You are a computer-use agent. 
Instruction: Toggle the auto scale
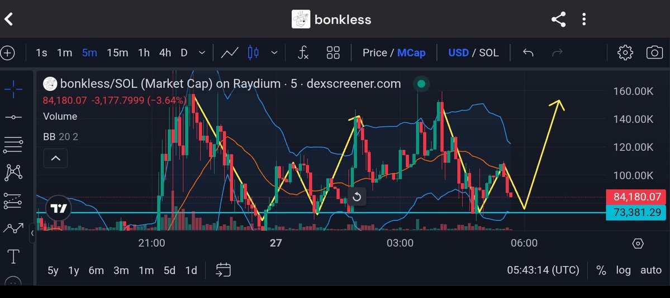coord(651,270)
